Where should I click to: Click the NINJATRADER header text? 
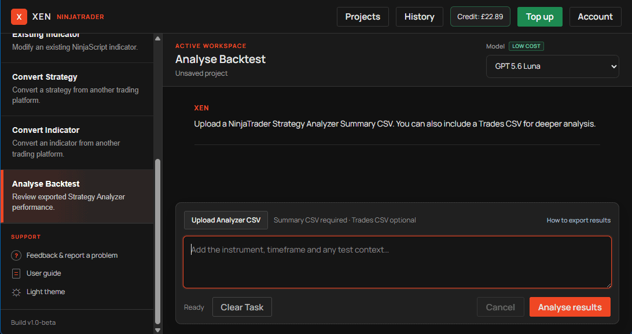coord(80,17)
